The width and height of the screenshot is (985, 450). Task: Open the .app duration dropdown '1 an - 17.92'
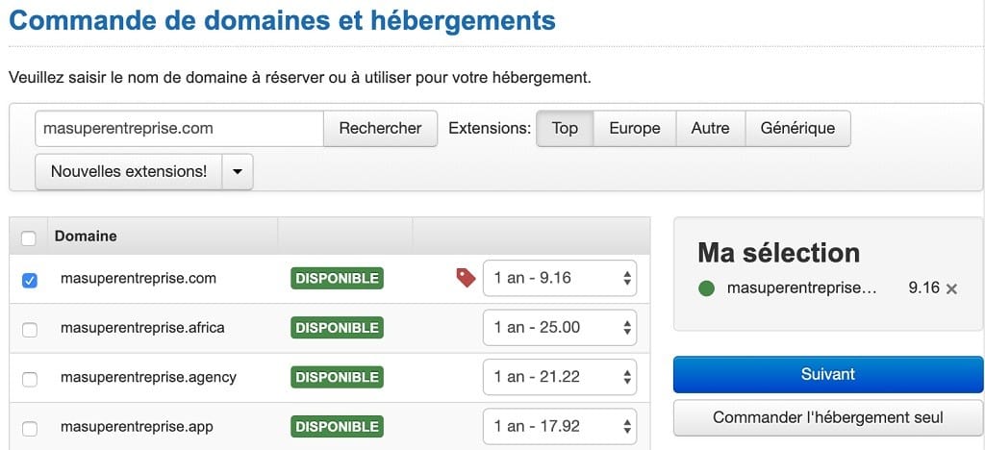pos(559,426)
